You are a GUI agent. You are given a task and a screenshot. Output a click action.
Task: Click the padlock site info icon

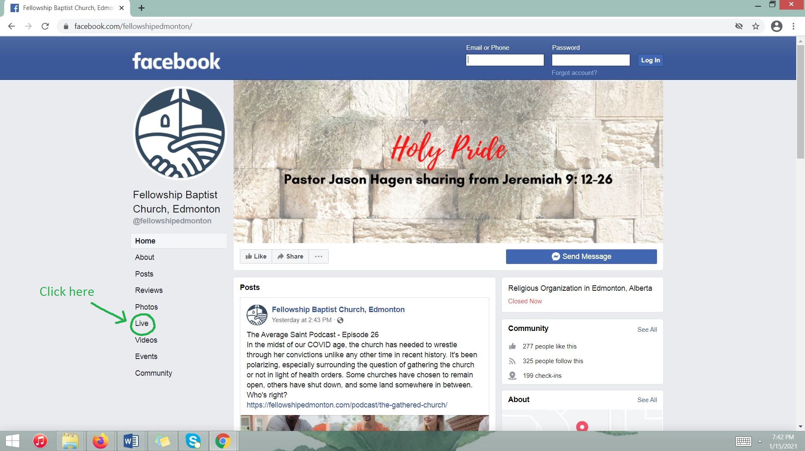click(x=65, y=26)
